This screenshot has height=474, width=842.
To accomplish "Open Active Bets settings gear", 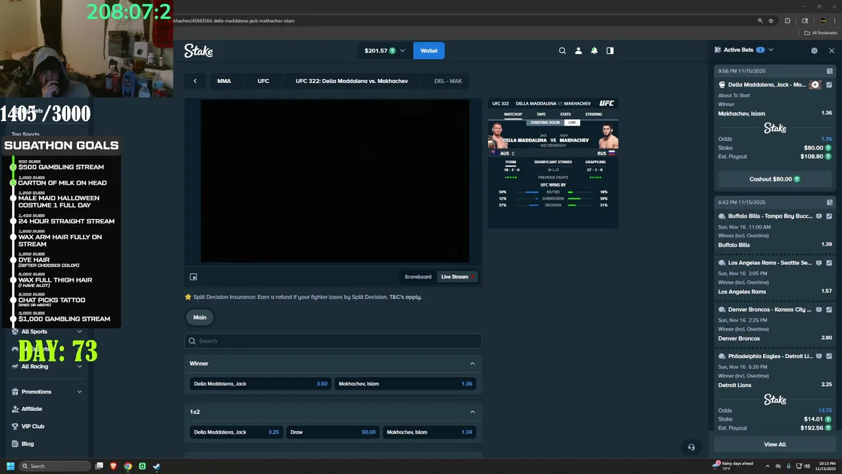I will coord(814,50).
